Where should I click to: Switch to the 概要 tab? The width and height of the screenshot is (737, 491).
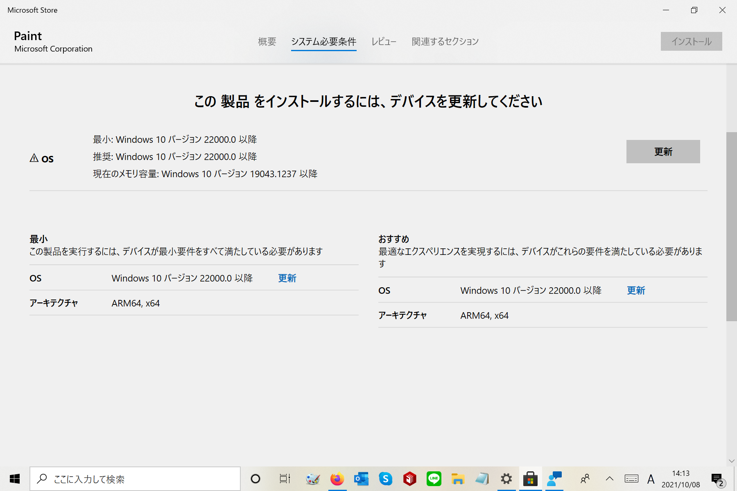click(267, 41)
